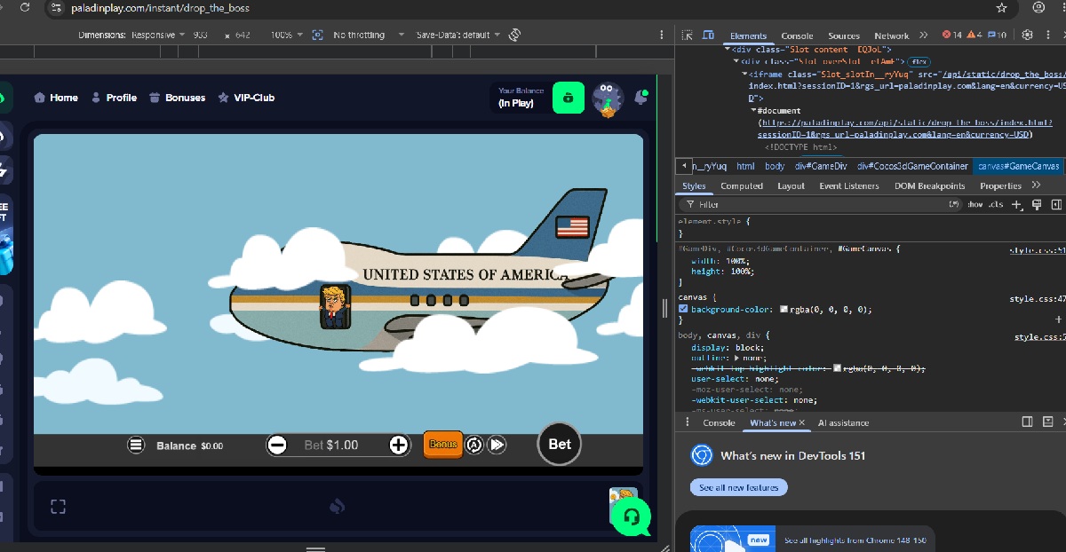Toggle the autoplay A icon
The height and width of the screenshot is (552, 1066).
tap(474, 445)
